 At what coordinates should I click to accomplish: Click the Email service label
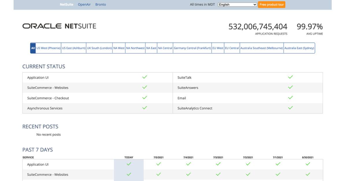(182, 98)
